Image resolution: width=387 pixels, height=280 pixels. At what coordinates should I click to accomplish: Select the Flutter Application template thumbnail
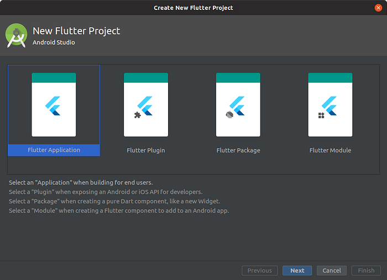[54, 105]
